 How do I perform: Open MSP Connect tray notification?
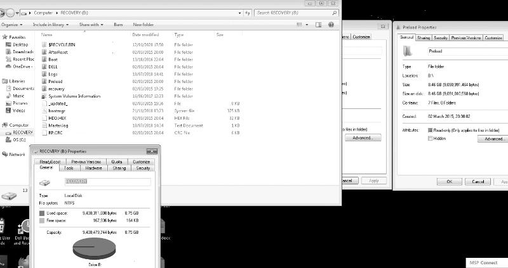[x=486, y=263]
